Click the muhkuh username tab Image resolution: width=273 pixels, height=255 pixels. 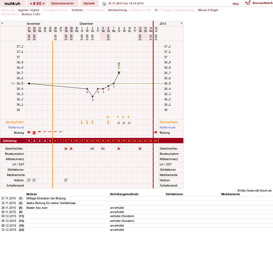12,4
